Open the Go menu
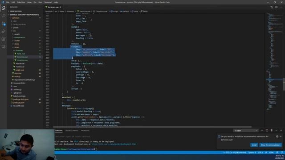The height and width of the screenshot is (160, 285). pos(35,2)
